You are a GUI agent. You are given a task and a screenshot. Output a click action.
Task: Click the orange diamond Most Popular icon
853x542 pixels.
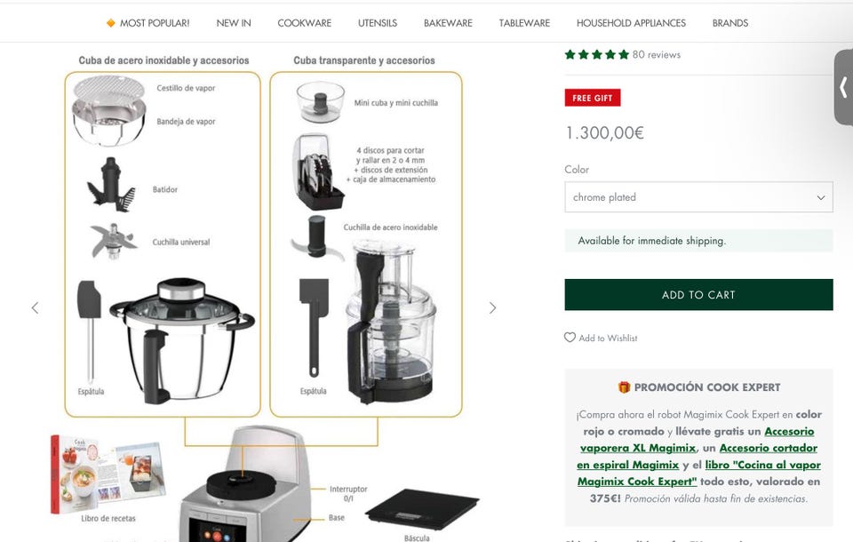110,23
